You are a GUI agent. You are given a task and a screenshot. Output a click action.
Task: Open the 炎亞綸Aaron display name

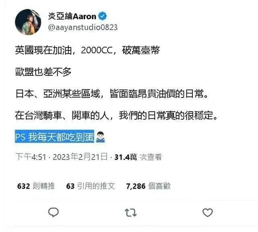(72, 16)
